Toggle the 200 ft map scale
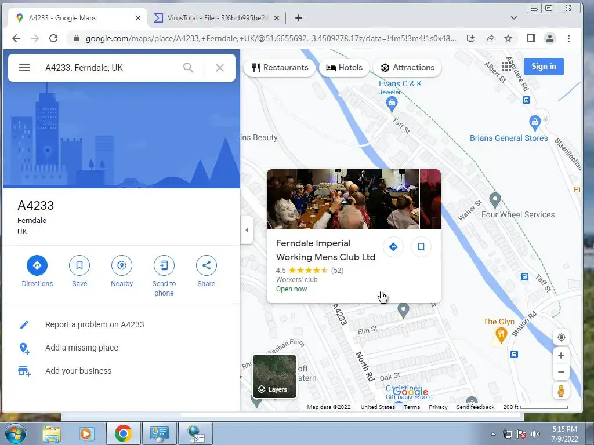Screen dimensions: 594x445 pos(535,407)
